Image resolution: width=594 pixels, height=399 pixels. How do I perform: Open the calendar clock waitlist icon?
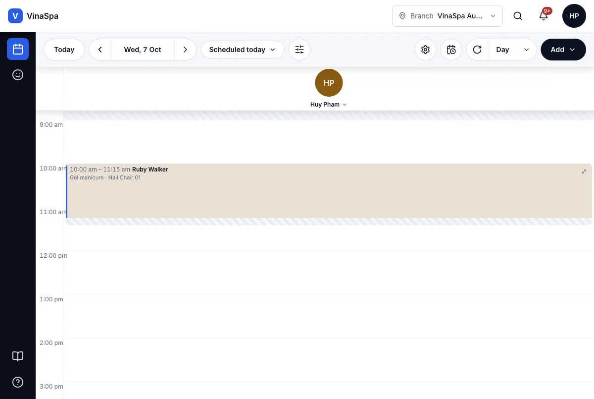pos(451,50)
